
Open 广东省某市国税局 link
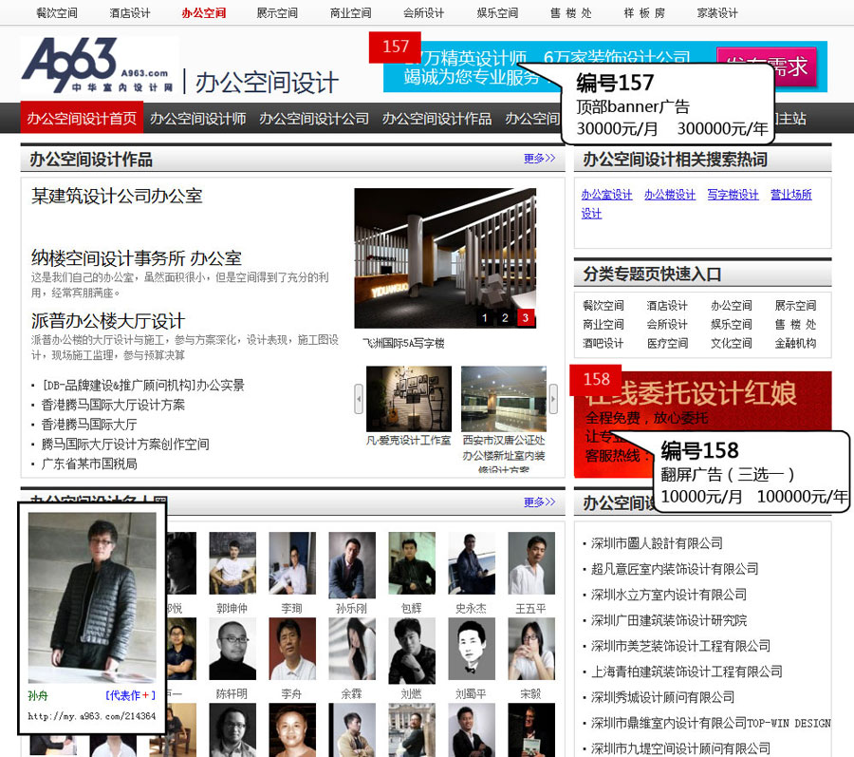coord(89,464)
